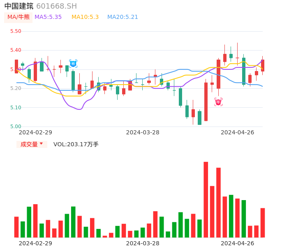
Task: Click the 2024-03-28 date on price chart
Action: tap(143, 132)
